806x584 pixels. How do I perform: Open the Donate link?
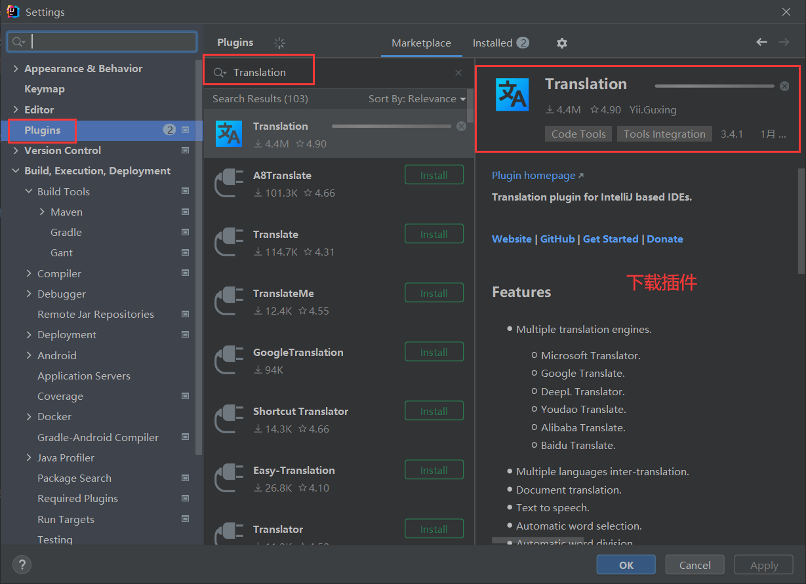(665, 239)
